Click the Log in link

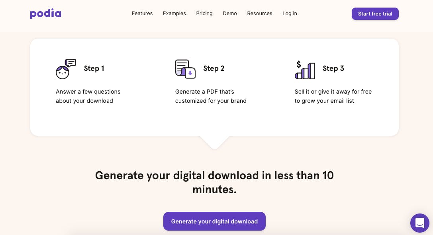tap(290, 13)
